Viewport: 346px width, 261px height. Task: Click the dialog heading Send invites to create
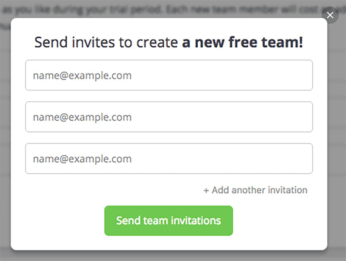pos(106,42)
